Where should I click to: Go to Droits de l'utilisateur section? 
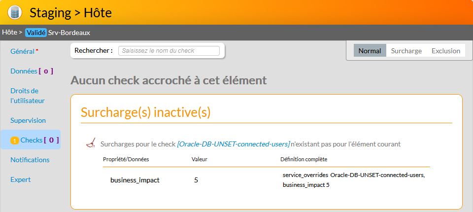pyautogui.click(x=28, y=96)
